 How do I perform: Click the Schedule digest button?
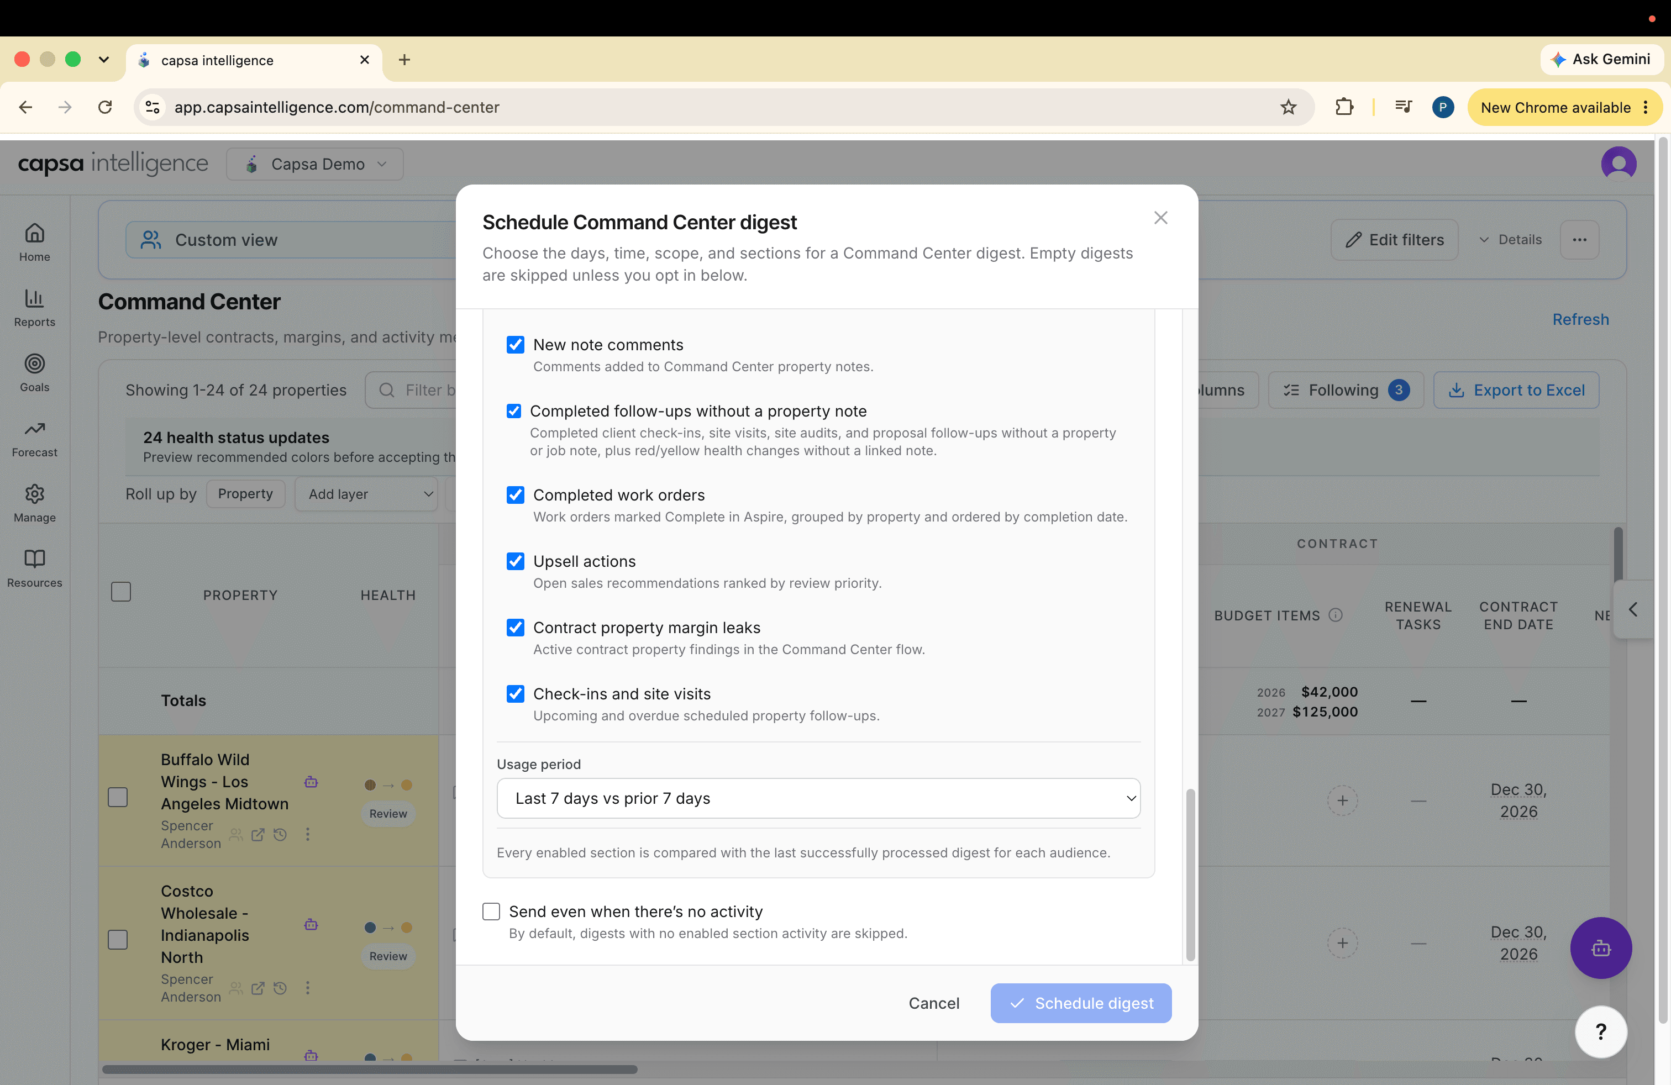1081,1004
